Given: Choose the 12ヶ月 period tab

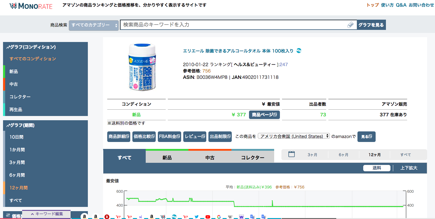Looking at the screenshot, I should click(375, 155).
